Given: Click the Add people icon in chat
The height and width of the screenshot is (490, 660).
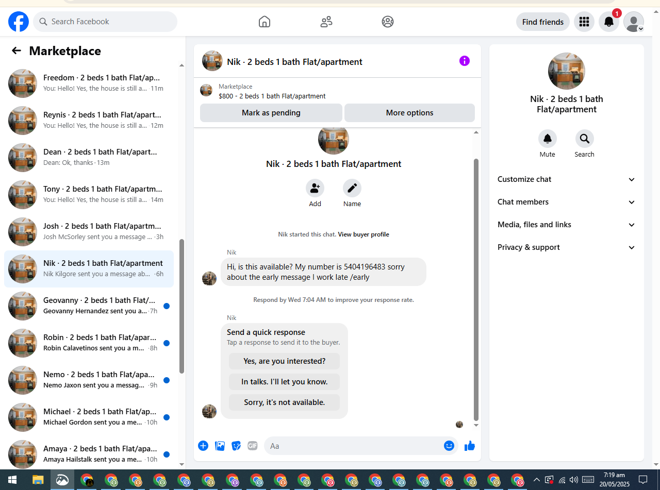Looking at the screenshot, I should [x=315, y=188].
